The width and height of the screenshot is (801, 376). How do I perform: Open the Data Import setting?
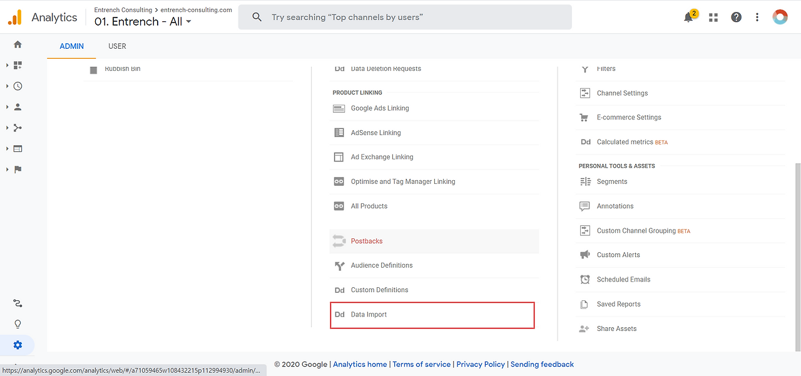(369, 315)
